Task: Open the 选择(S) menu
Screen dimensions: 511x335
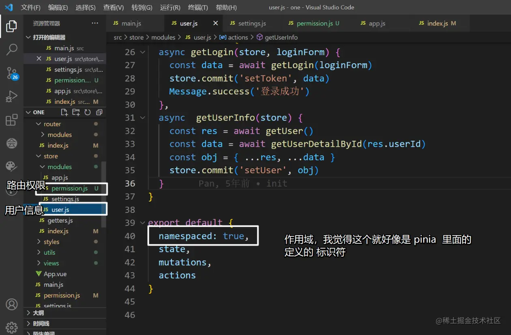Action: 86,7
